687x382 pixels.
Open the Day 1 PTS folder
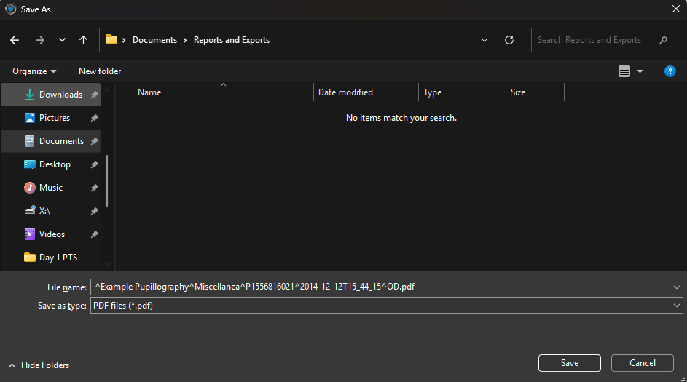(58, 258)
